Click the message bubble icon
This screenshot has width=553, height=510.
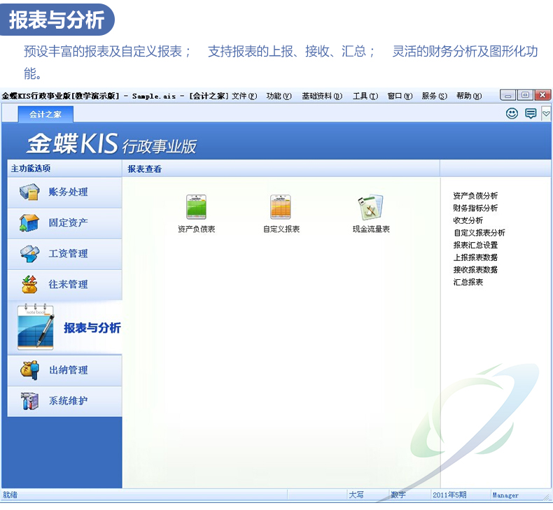click(531, 113)
